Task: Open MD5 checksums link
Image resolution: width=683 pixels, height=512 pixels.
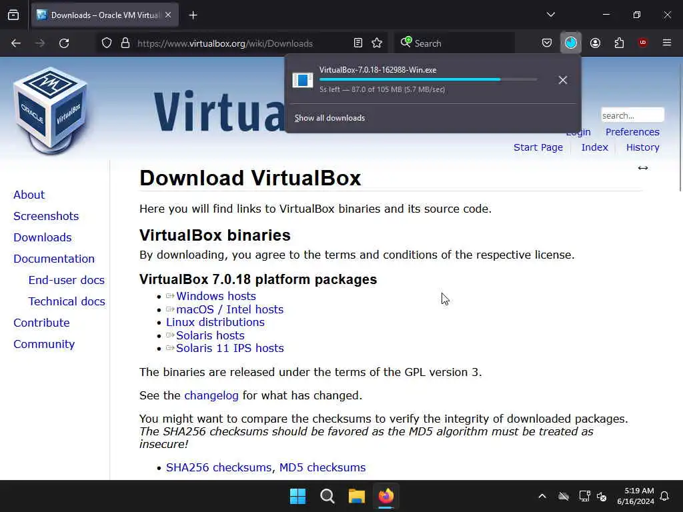Action: (322, 467)
